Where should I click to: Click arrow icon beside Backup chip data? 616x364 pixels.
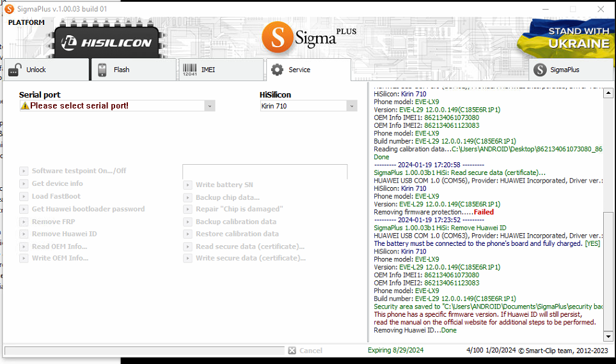tap(188, 198)
